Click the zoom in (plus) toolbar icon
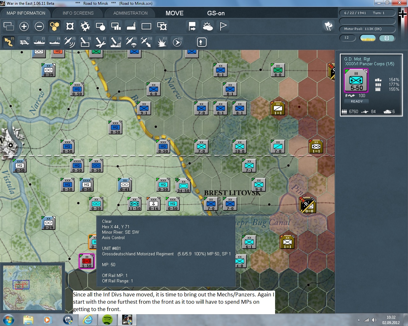The width and height of the screenshot is (408, 326). point(24,26)
